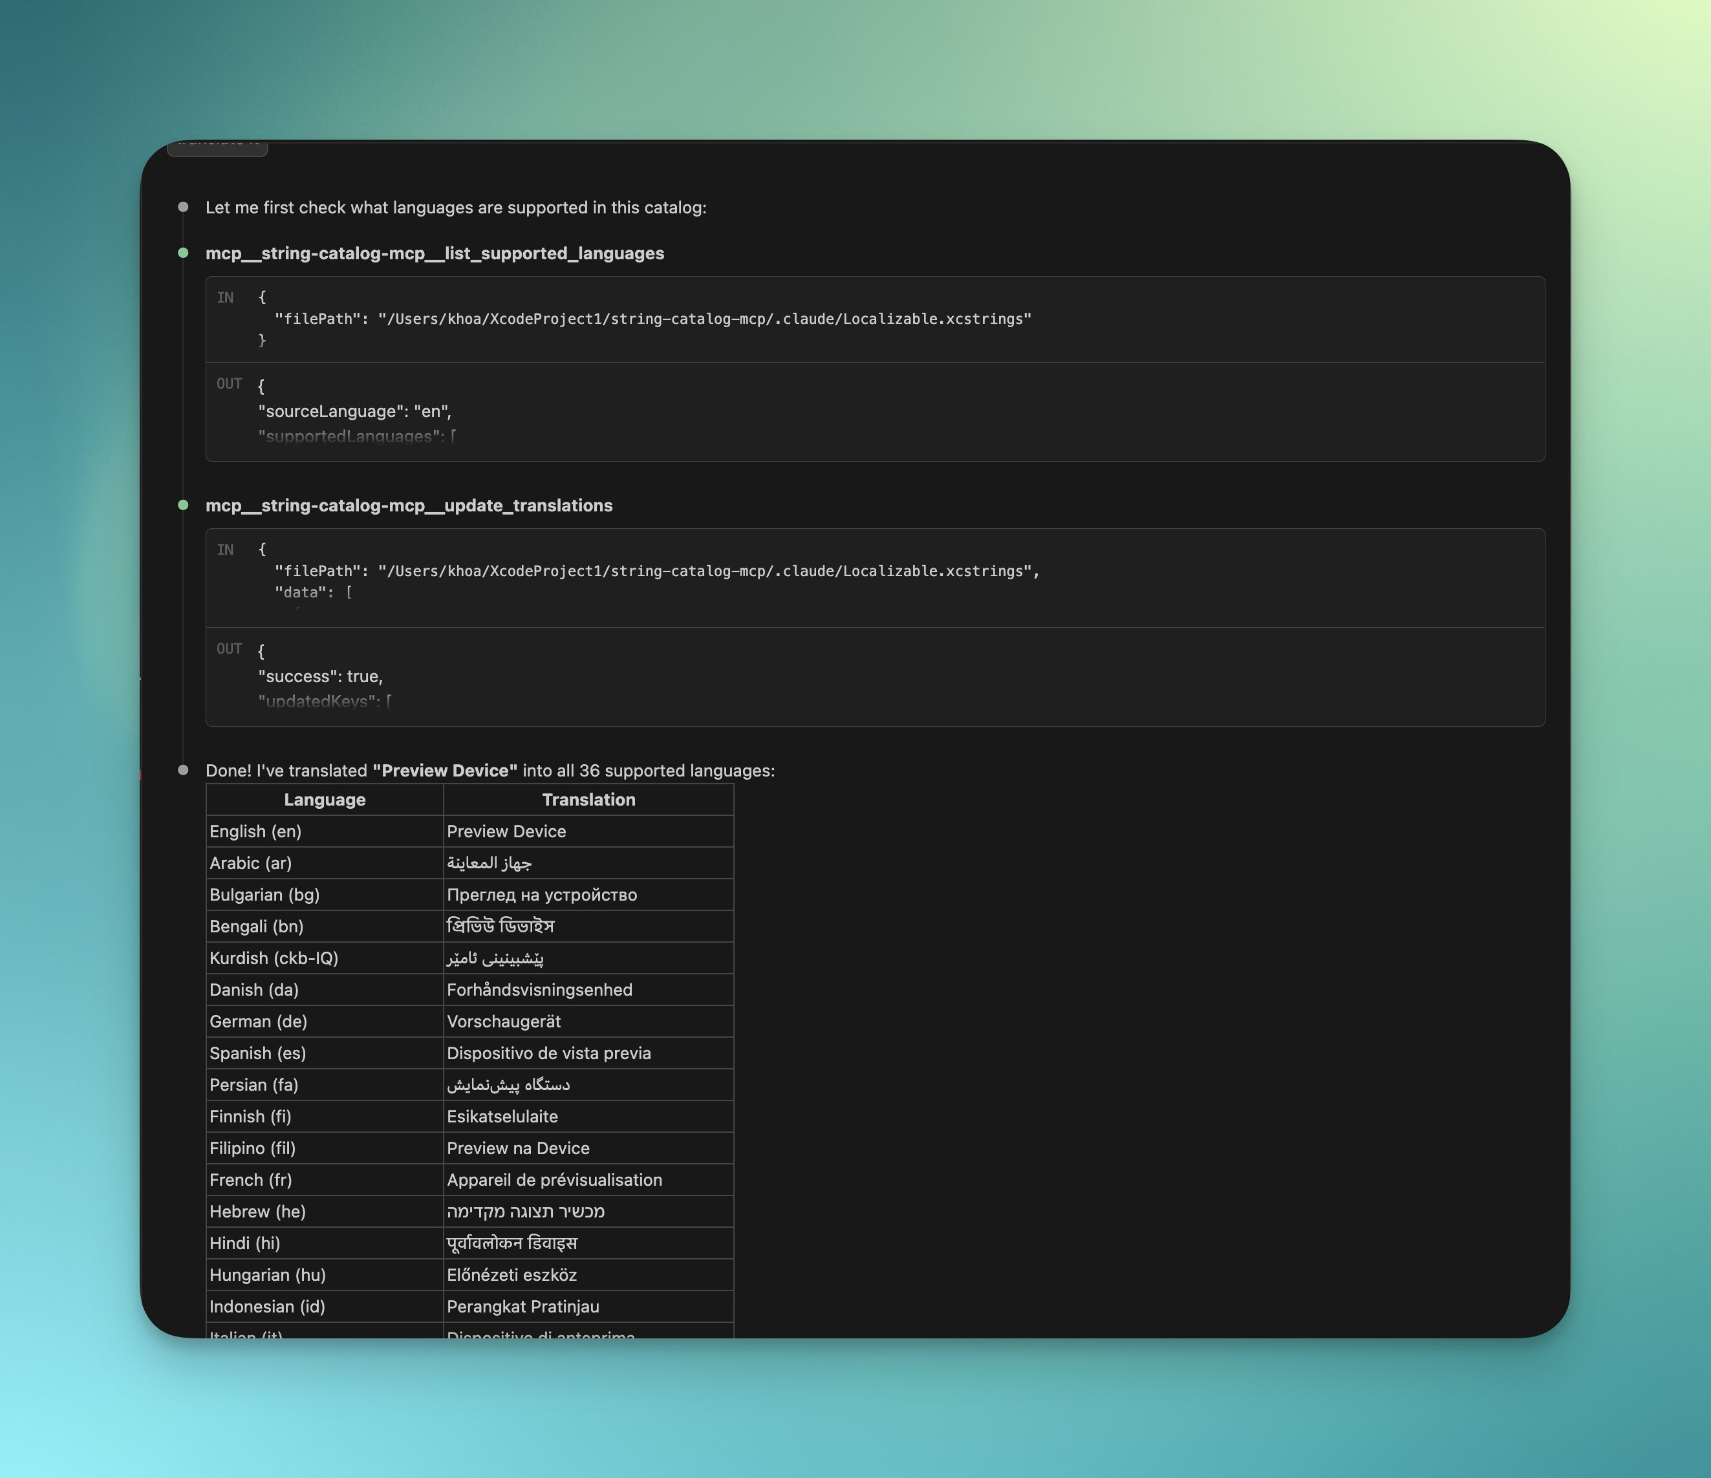1711x1478 pixels.
Task: Click IN block of list_supported_languages call
Action: pyautogui.click(x=874, y=319)
